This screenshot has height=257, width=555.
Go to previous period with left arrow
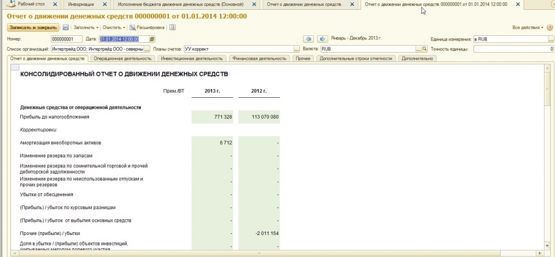(308, 39)
